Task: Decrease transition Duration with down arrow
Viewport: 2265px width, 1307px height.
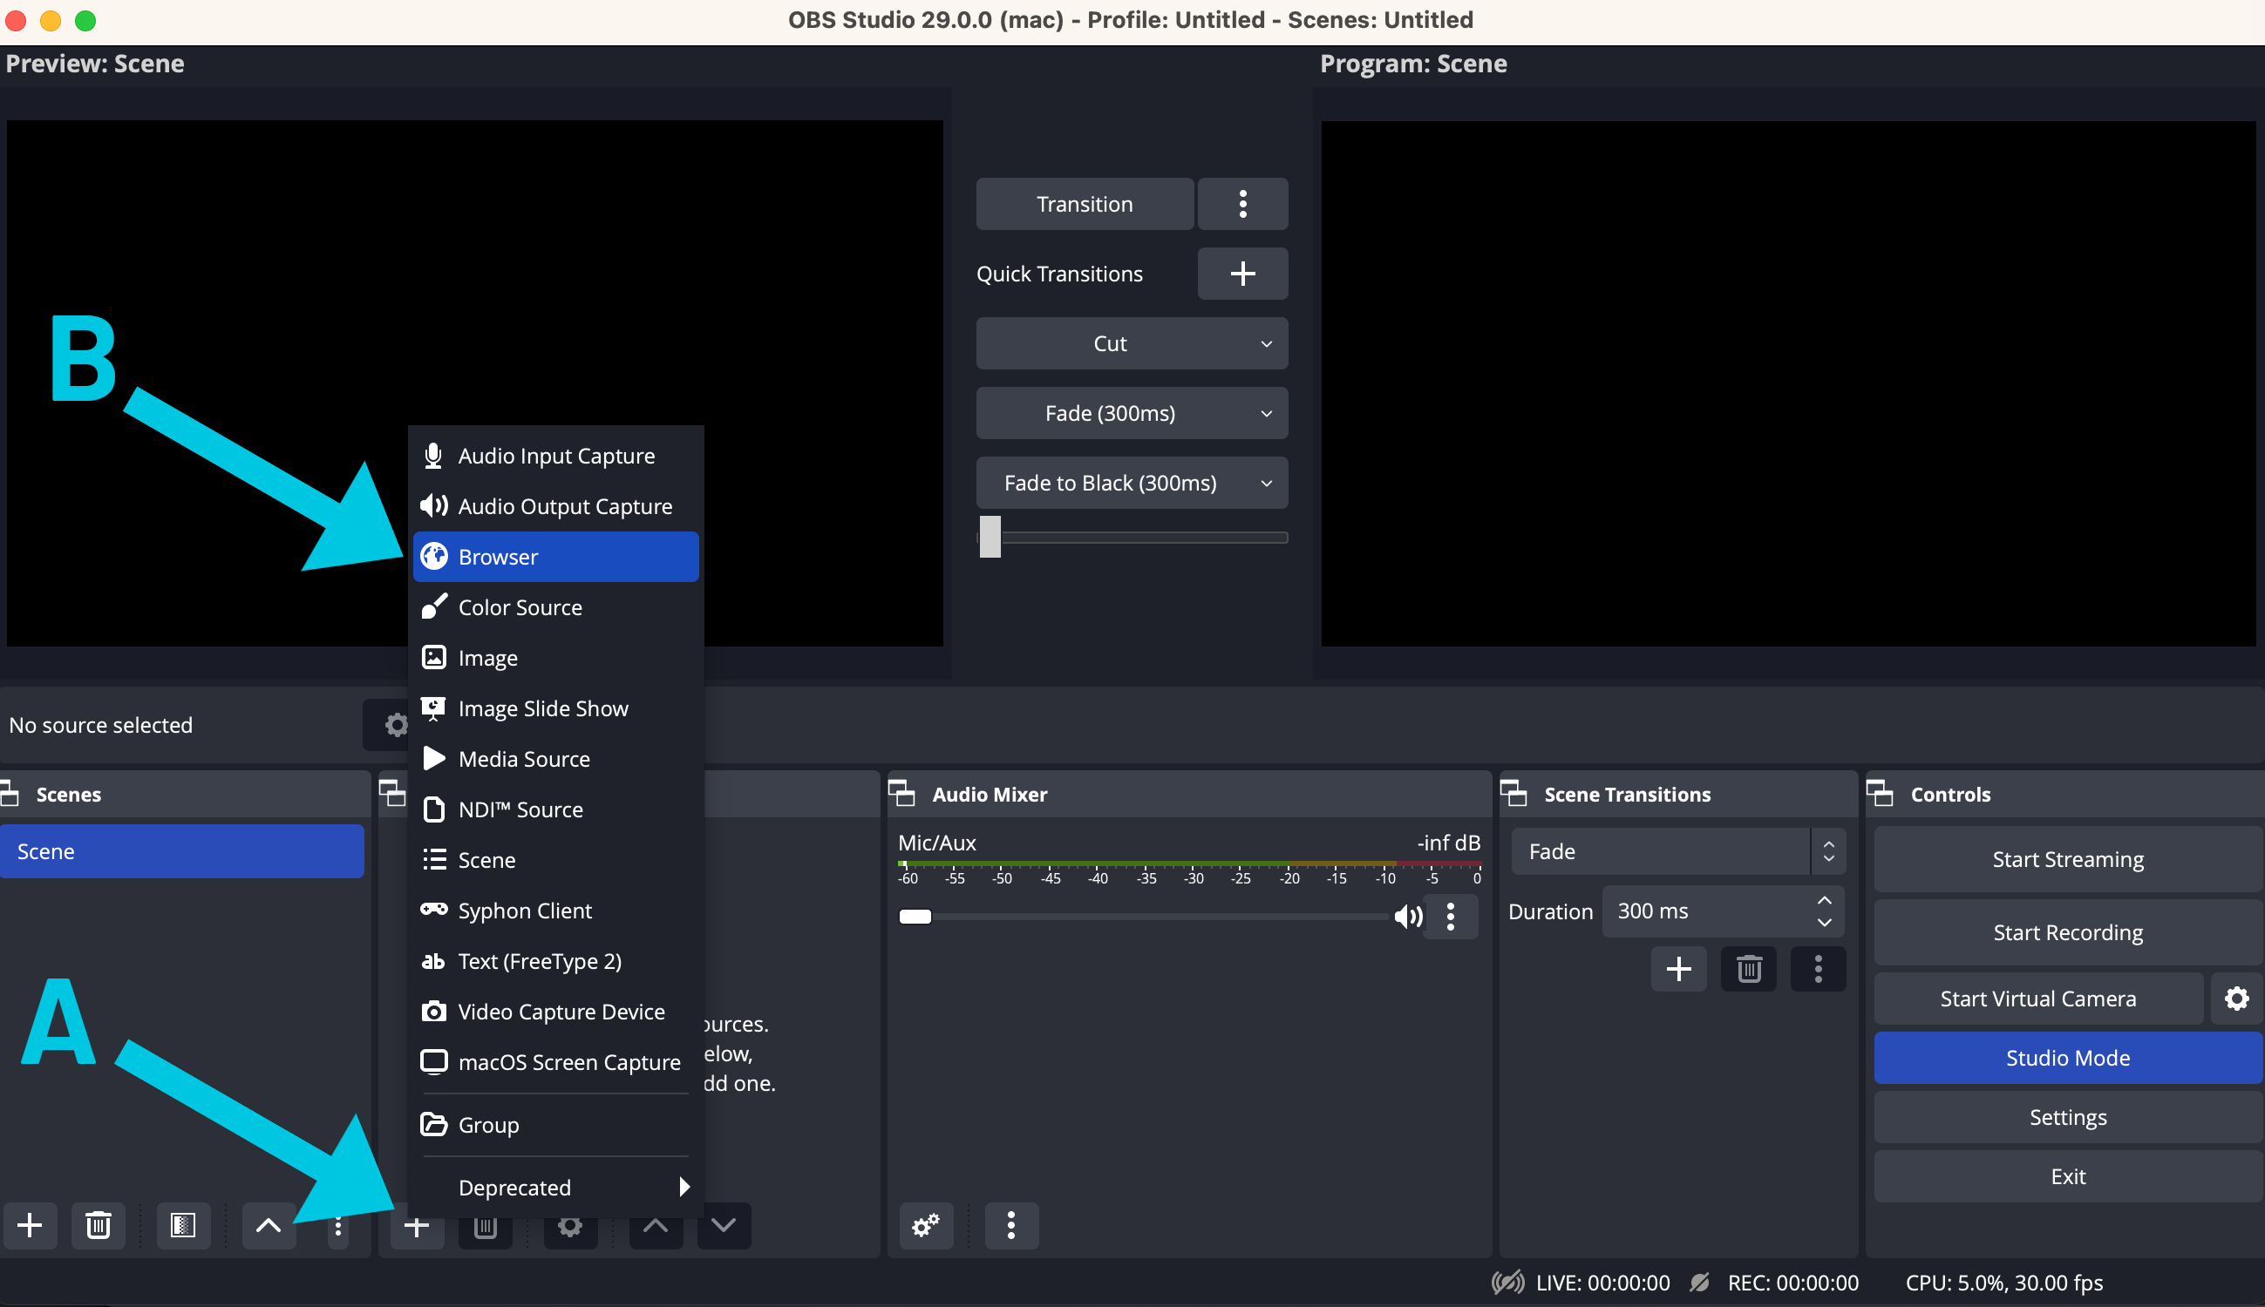Action: [x=1824, y=923]
